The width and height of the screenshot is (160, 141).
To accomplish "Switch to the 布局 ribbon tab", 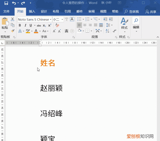I will 56,11.
